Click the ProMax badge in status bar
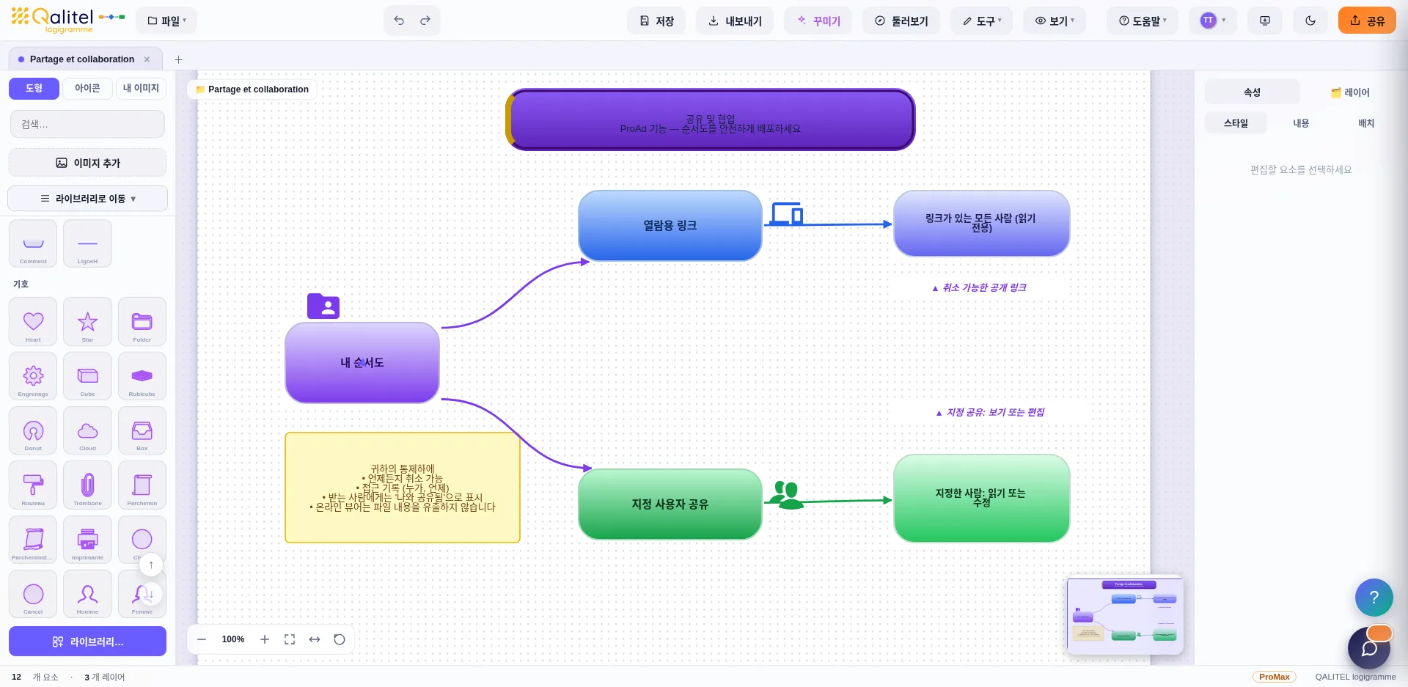 tap(1275, 677)
